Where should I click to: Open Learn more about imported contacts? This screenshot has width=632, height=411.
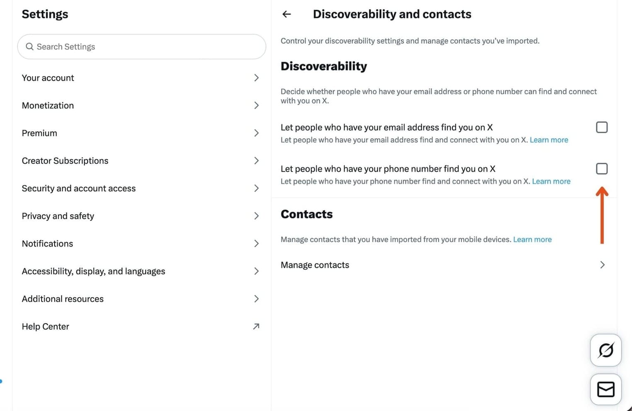(532, 239)
